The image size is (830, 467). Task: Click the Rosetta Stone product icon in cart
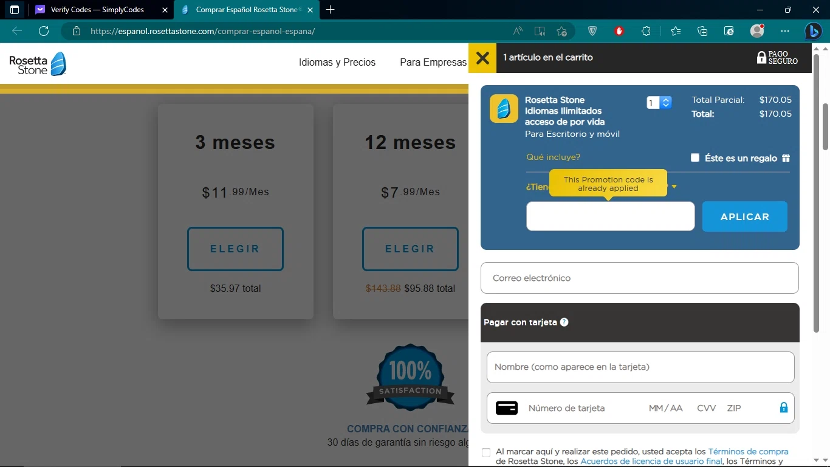click(504, 109)
